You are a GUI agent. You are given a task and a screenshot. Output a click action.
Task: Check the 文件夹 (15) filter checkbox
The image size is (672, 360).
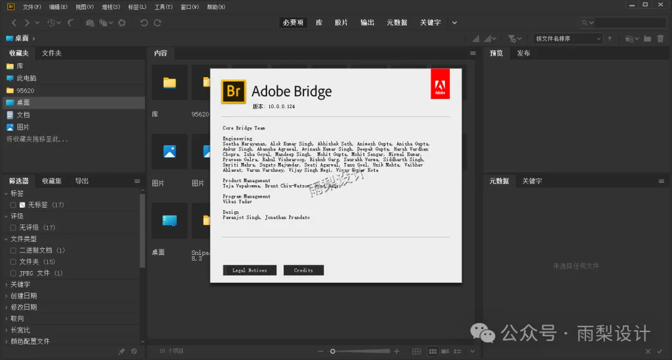[x=13, y=262]
